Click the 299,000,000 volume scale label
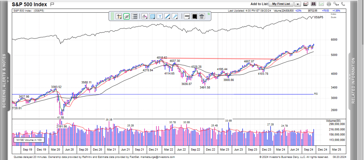 [337, 124]
